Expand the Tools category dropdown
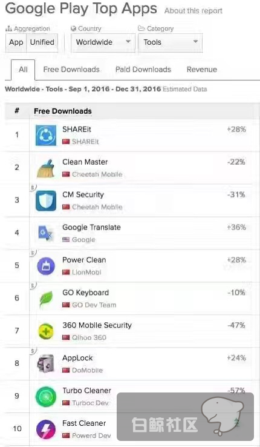 (170, 42)
